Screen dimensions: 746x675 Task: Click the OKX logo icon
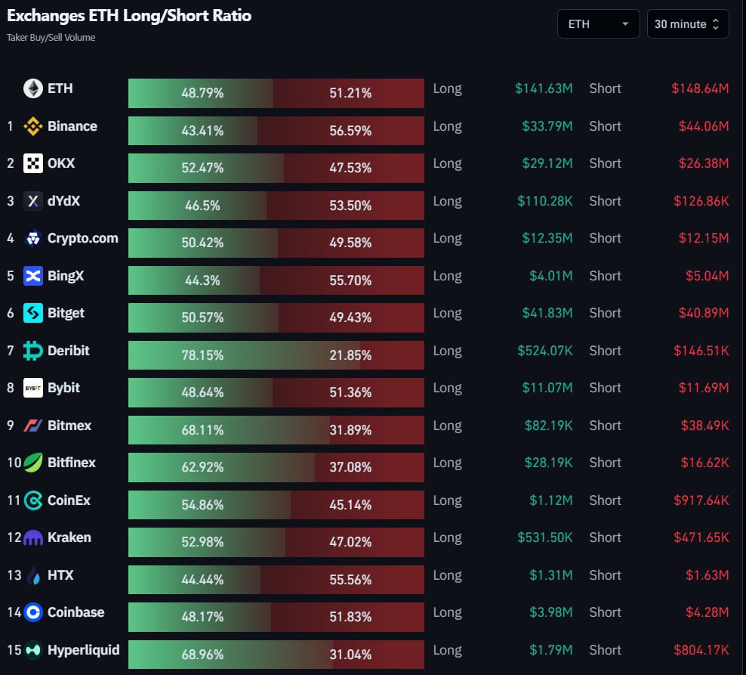point(32,163)
